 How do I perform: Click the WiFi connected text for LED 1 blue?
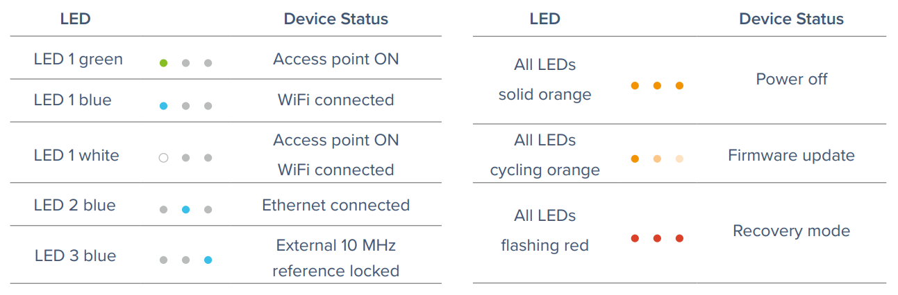[336, 100]
